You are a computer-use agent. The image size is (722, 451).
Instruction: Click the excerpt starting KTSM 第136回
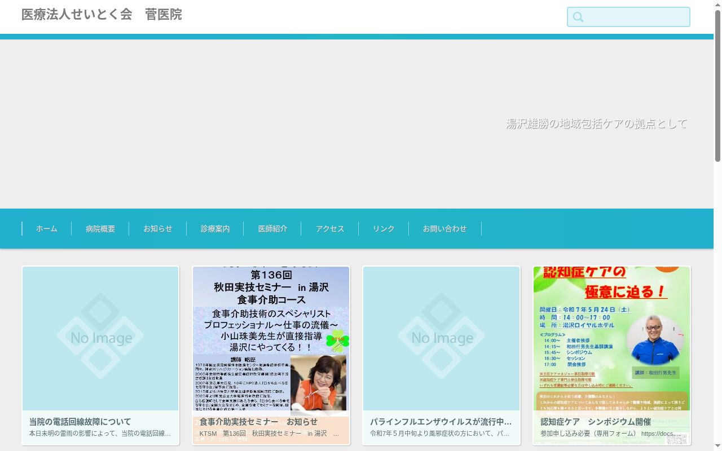click(270, 434)
